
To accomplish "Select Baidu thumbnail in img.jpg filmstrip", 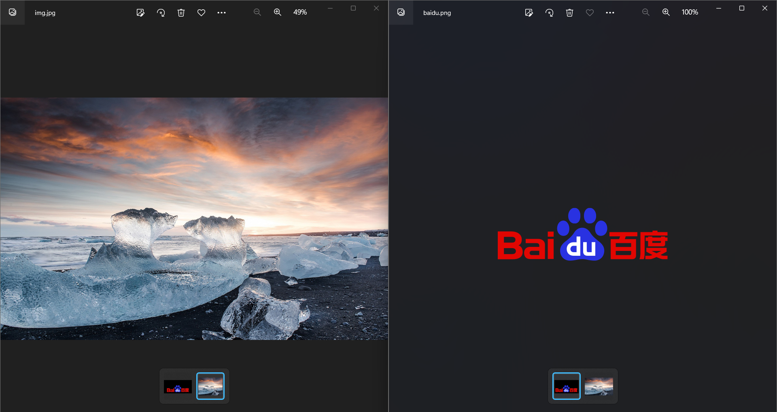I will (x=178, y=387).
